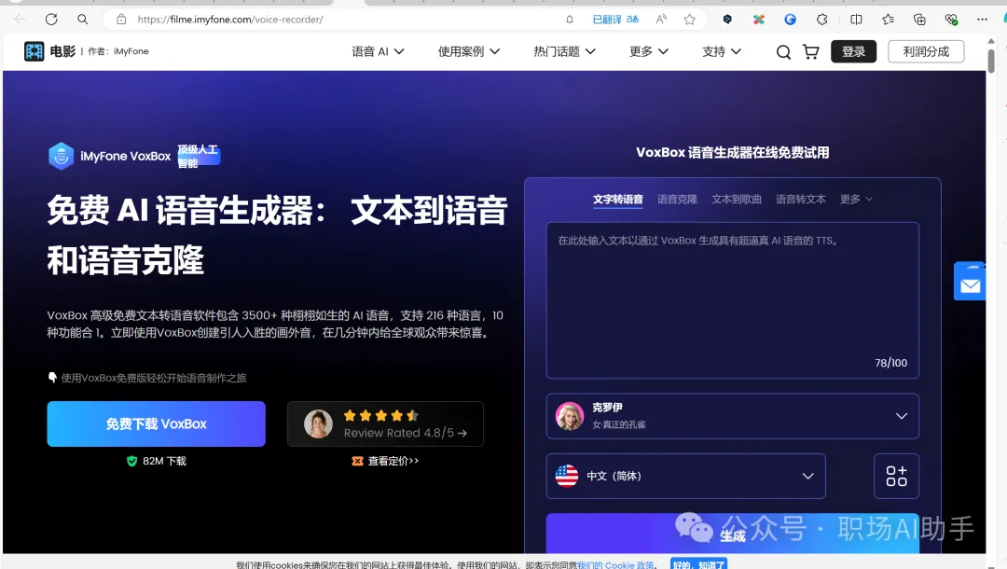
Task: Click the email contact icon on right edge
Action: tap(970, 281)
